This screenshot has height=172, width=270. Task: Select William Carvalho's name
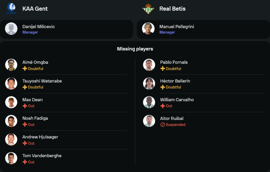pyautogui.click(x=177, y=100)
